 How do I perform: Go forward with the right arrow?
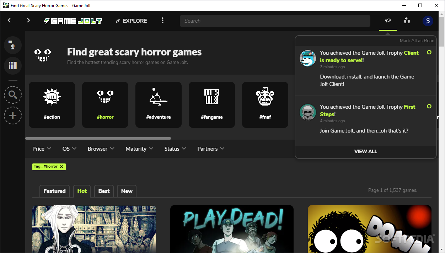28,21
